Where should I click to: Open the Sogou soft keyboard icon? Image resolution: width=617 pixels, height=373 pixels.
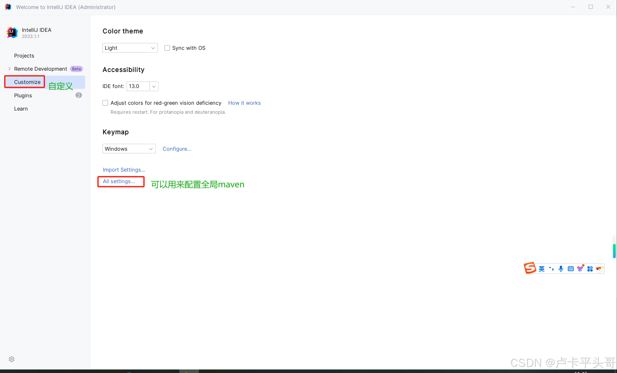(571, 269)
